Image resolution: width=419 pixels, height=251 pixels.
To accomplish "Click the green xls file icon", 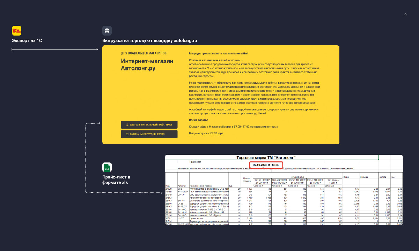I will click(107, 167).
